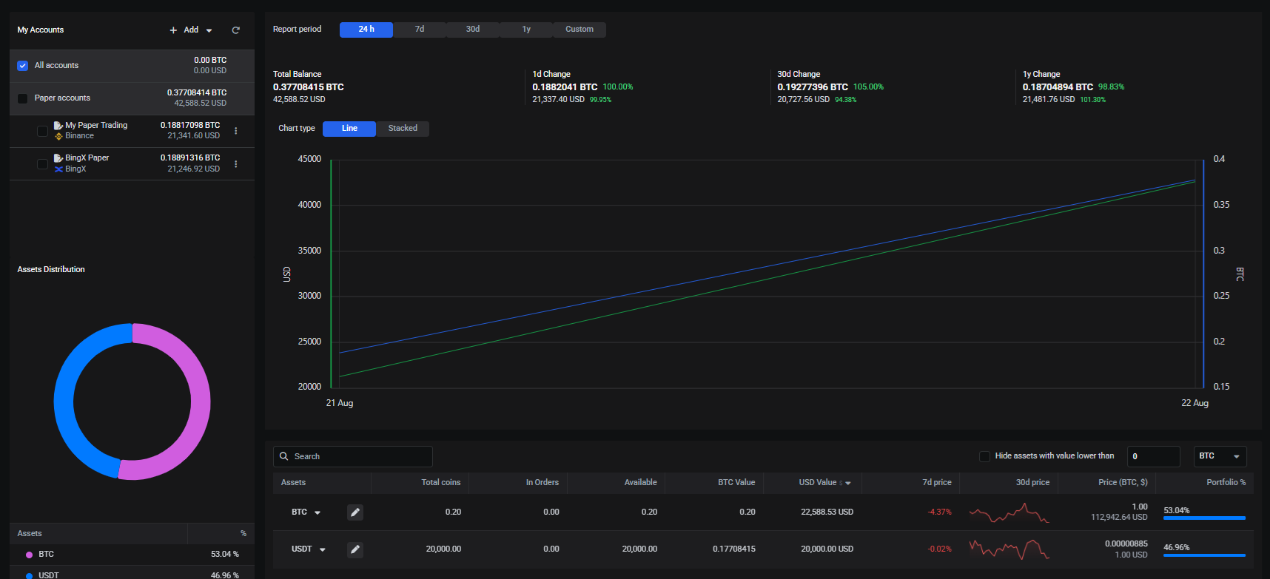Focus the asset Search field
This screenshot has width=1270, height=579.
[x=353, y=456]
